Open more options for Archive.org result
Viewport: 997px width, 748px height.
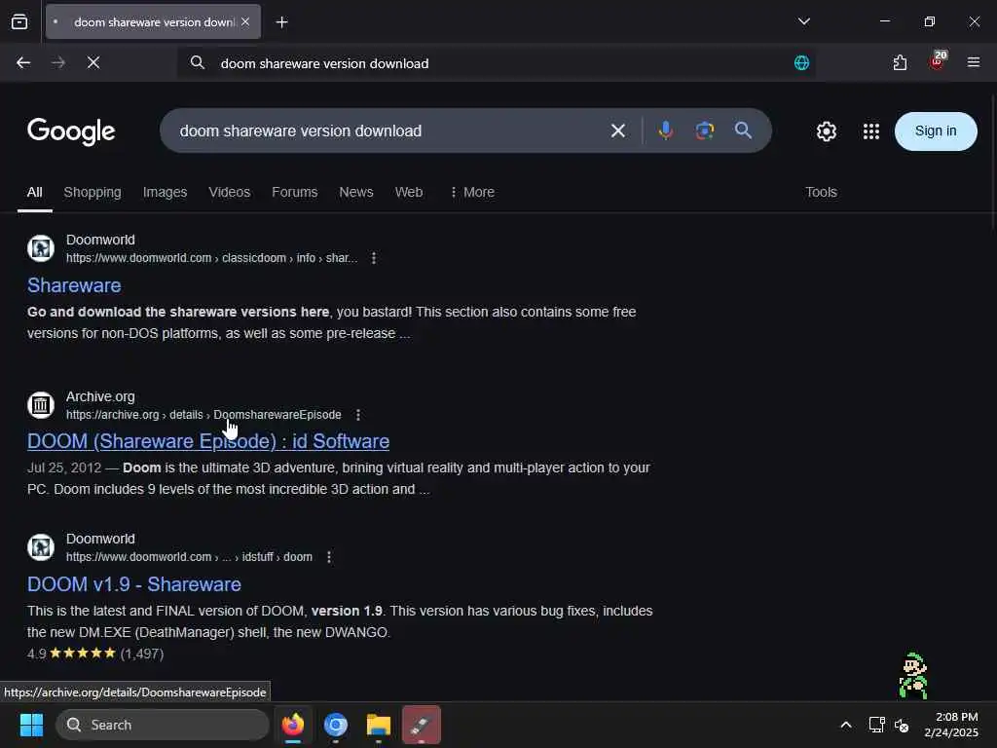[358, 415]
